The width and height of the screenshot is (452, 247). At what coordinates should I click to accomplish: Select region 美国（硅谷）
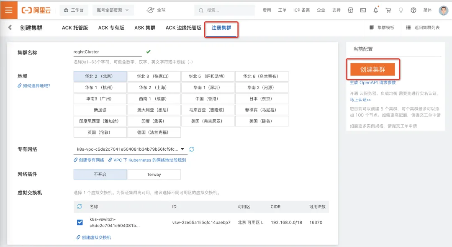(x=262, y=121)
